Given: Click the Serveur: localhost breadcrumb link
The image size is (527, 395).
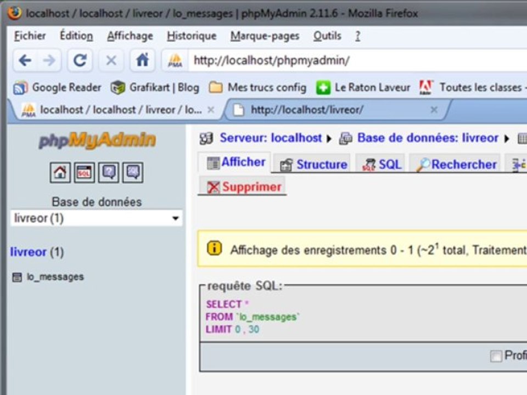Looking at the screenshot, I should coord(271,138).
